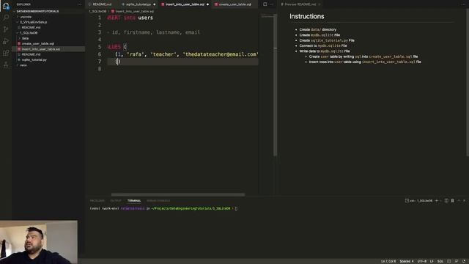Open the PROBLEMS panel tab
Screen dimensions: 469x264
(97, 200)
